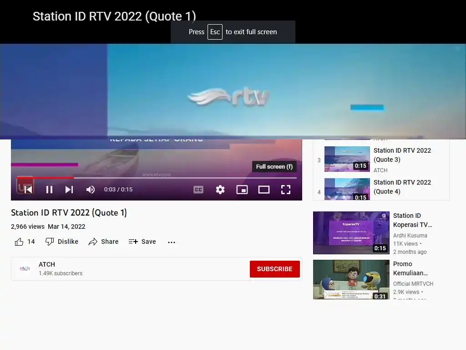This screenshot has height=350, width=466.
Task: Open the three-dot more actions menu
Action: [x=172, y=242]
